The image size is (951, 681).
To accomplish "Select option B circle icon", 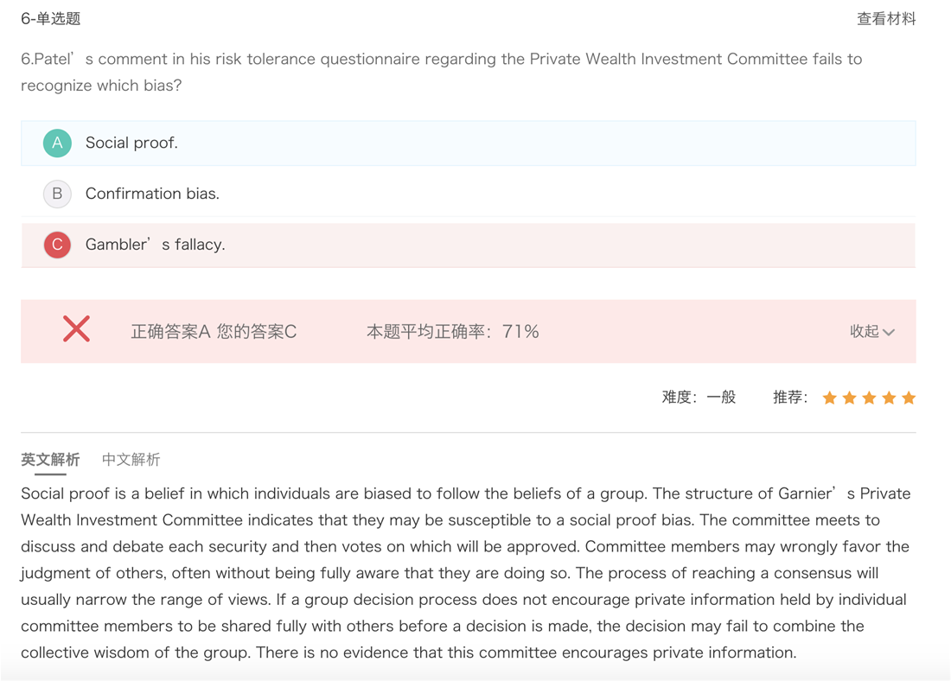I will click(x=57, y=194).
